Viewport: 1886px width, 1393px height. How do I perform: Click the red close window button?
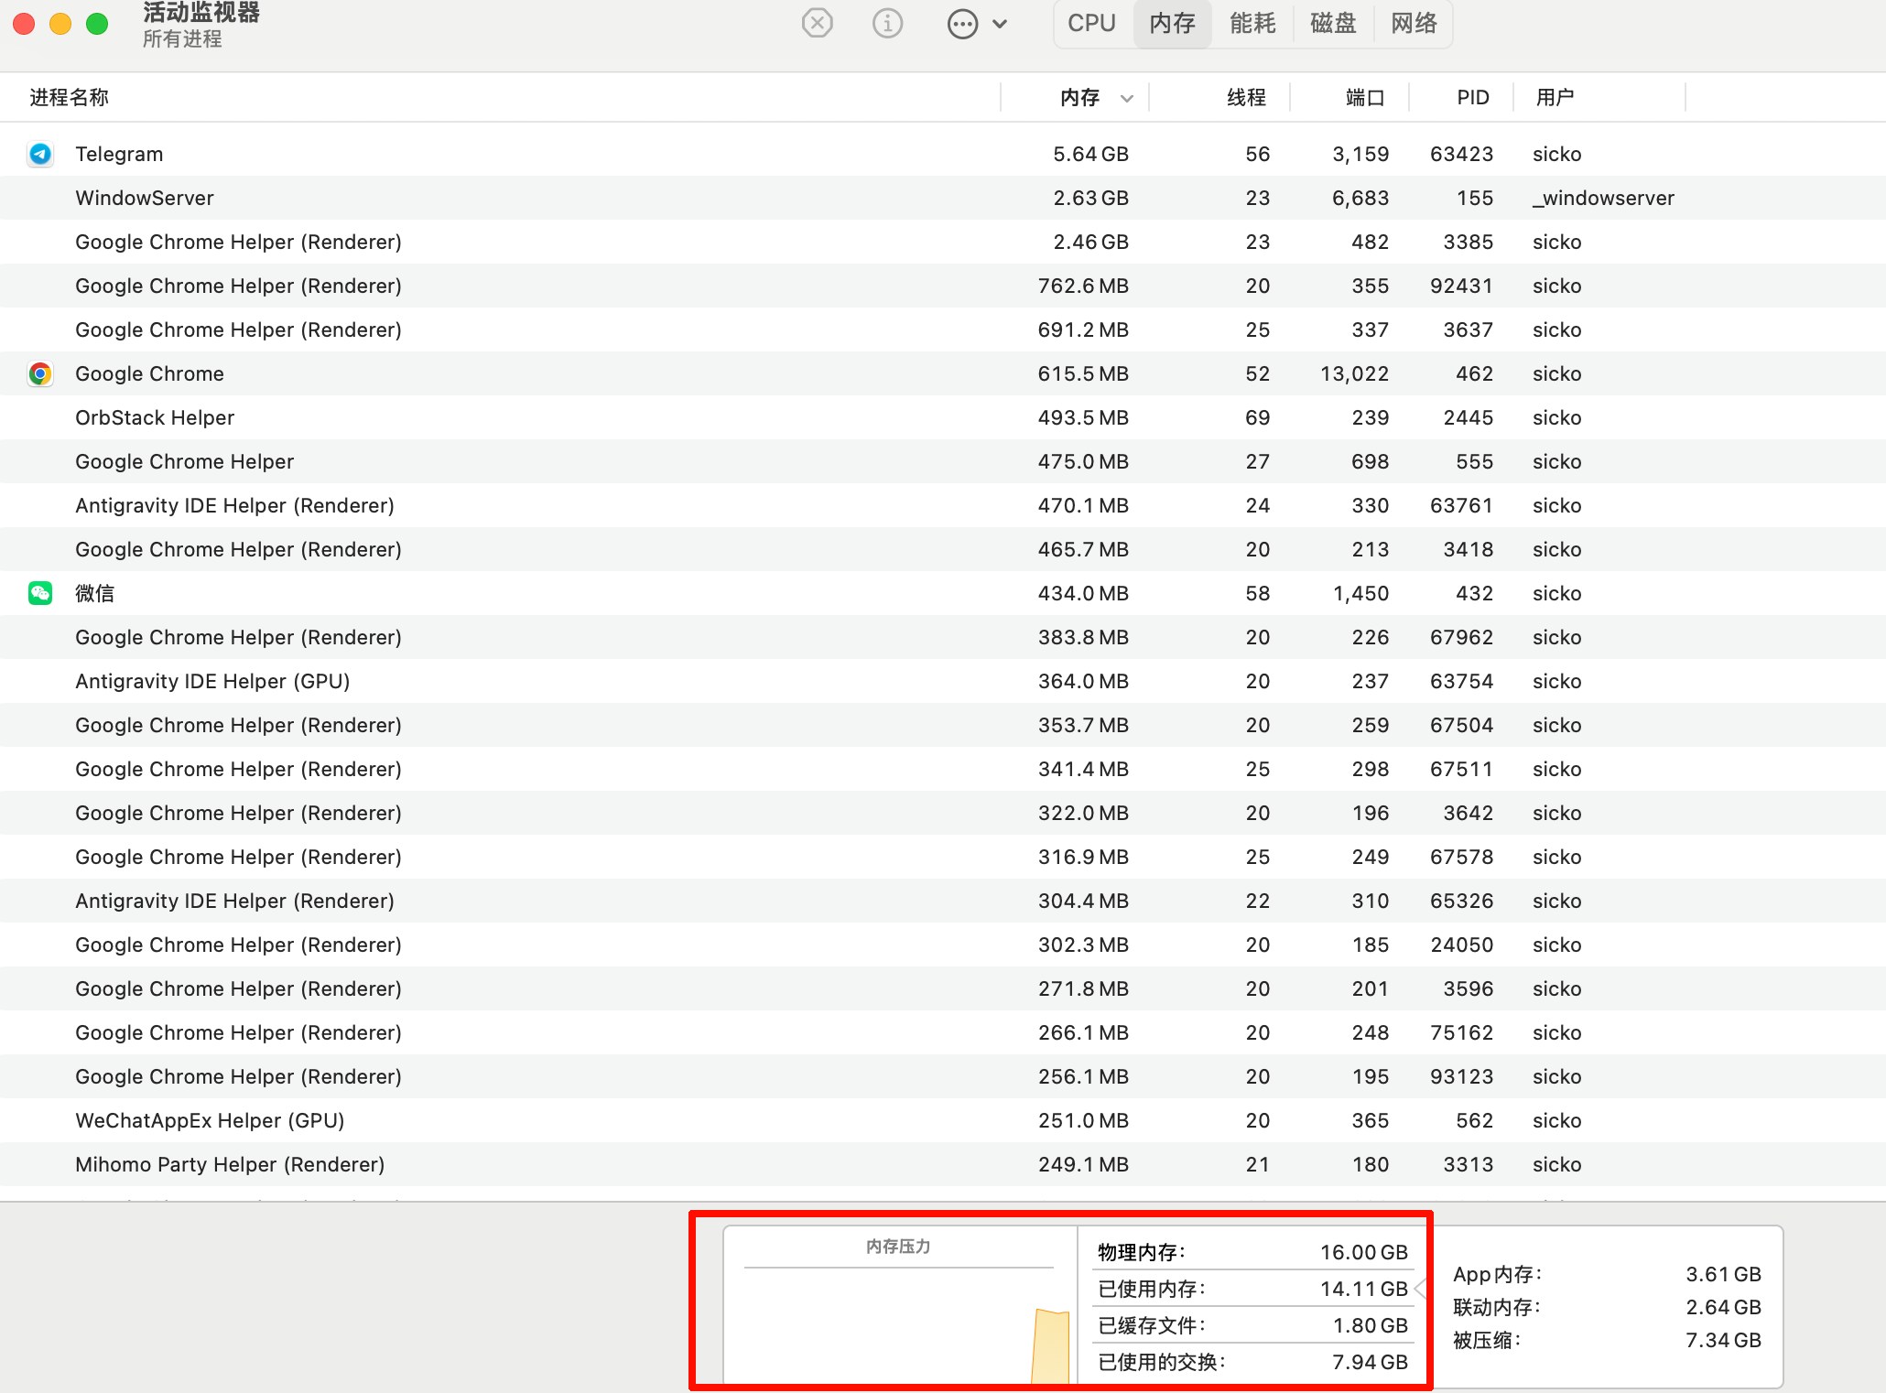[x=24, y=24]
